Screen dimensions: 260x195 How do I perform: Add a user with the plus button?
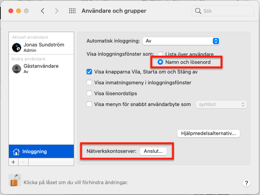(14, 162)
